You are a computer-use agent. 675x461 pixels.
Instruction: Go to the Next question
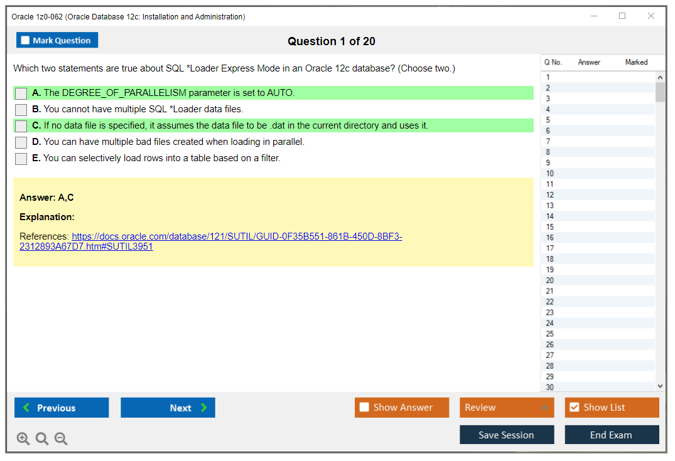point(168,408)
